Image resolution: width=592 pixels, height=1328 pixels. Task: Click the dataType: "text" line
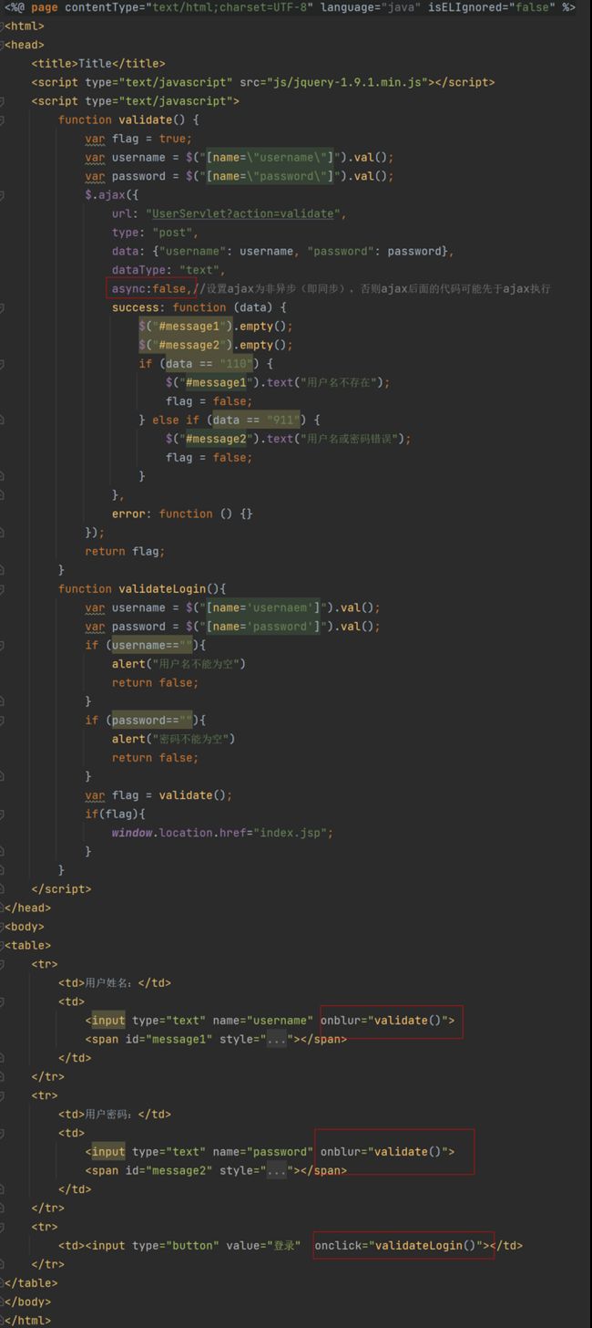pos(168,269)
